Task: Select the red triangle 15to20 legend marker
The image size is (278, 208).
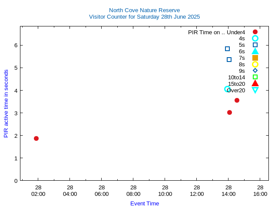Action: pos(255,84)
